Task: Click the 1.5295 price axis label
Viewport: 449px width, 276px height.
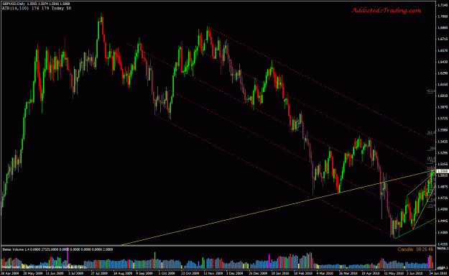Action: pyautogui.click(x=443, y=153)
